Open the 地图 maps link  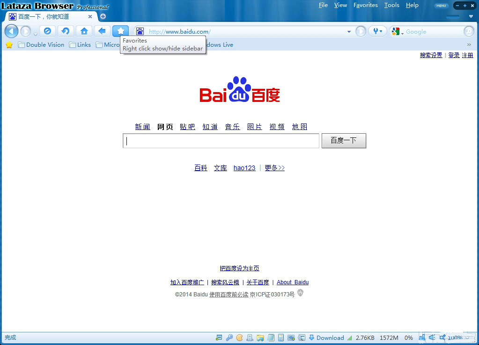coord(299,127)
